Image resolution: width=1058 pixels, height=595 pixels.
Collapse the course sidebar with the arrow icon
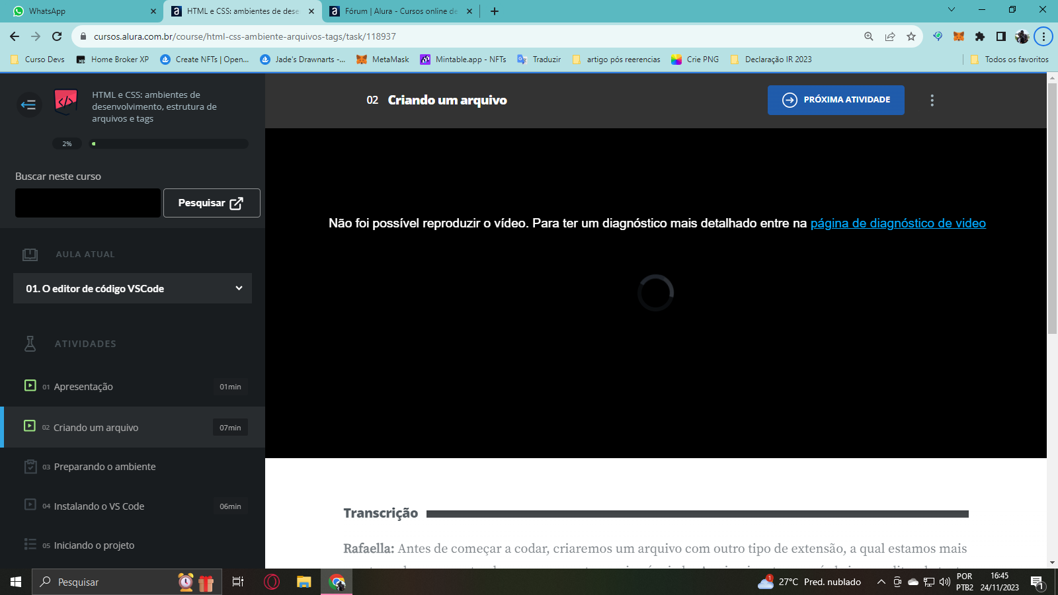(28, 104)
